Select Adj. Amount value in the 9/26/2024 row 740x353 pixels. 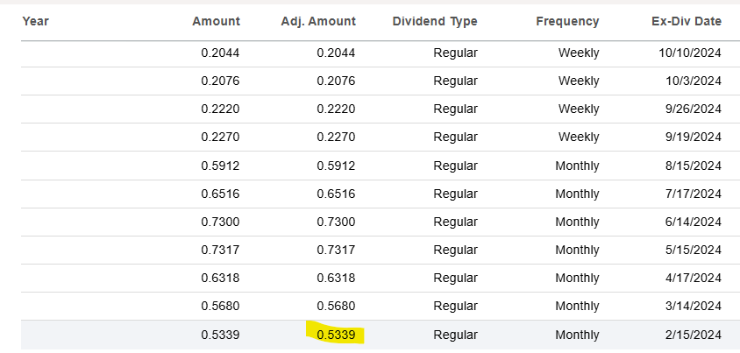click(336, 109)
